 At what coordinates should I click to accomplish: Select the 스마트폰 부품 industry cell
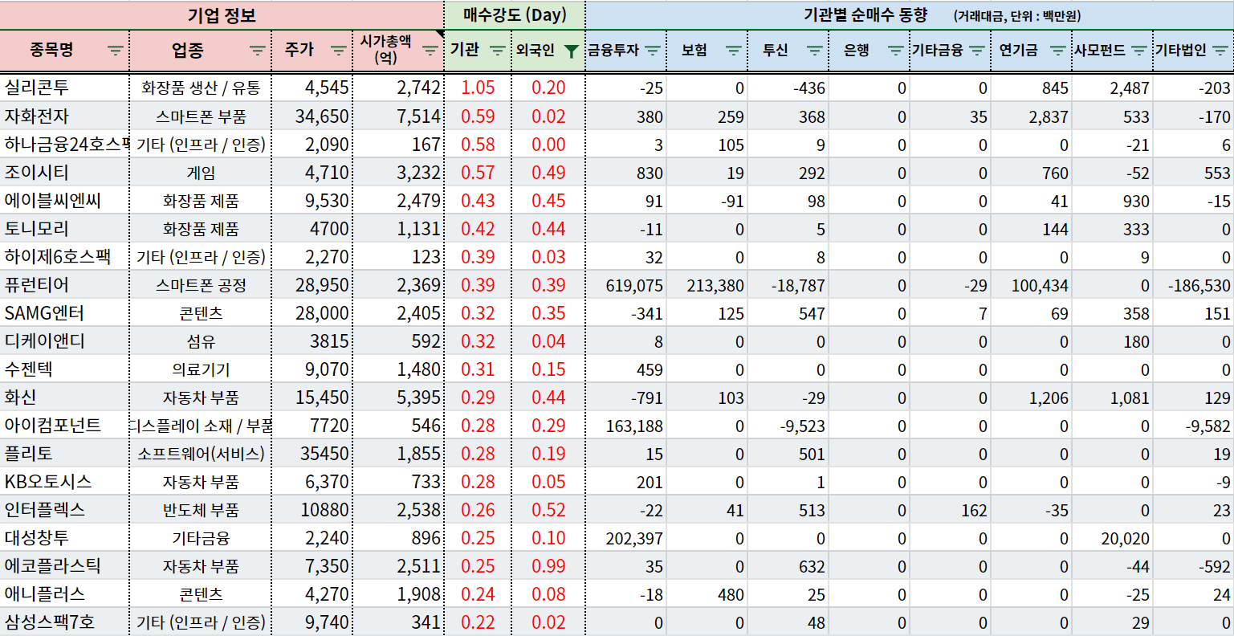(201, 116)
